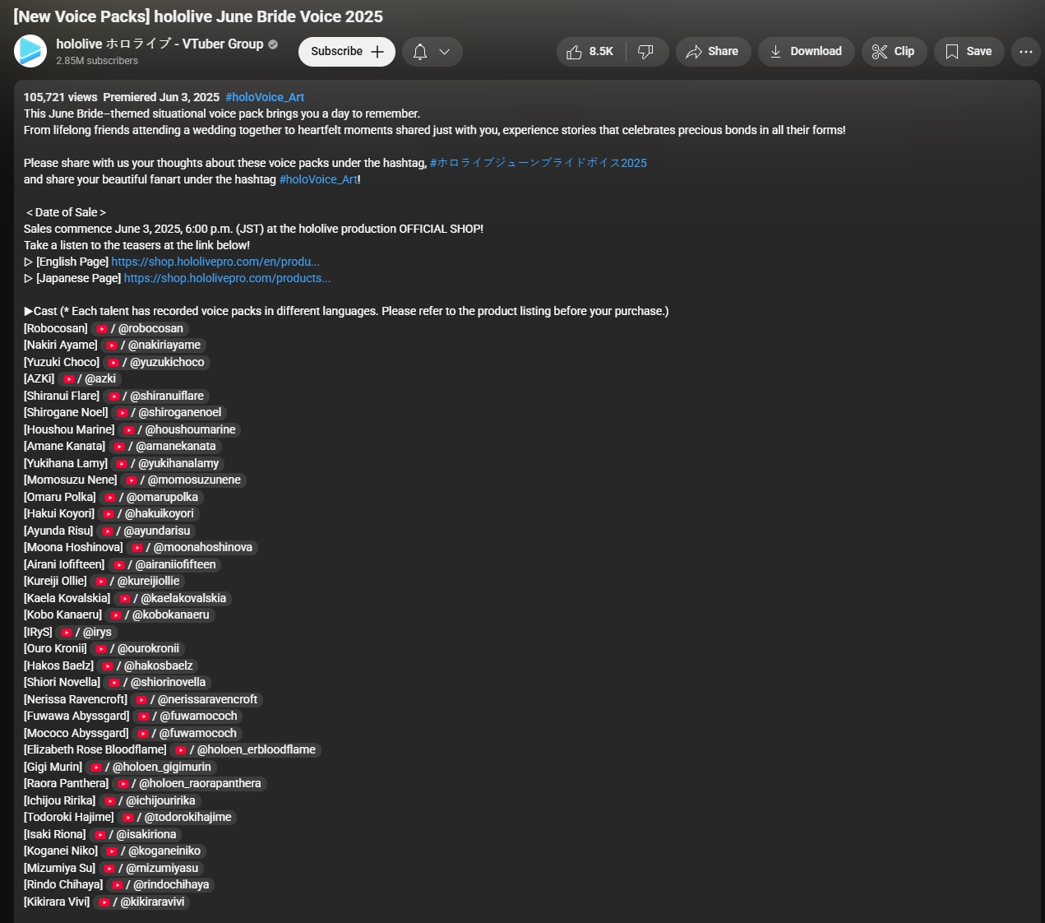Open Mococo Abyssgard's @fuwamococh chip
Screen dimensions: 1045x923
[187, 733]
